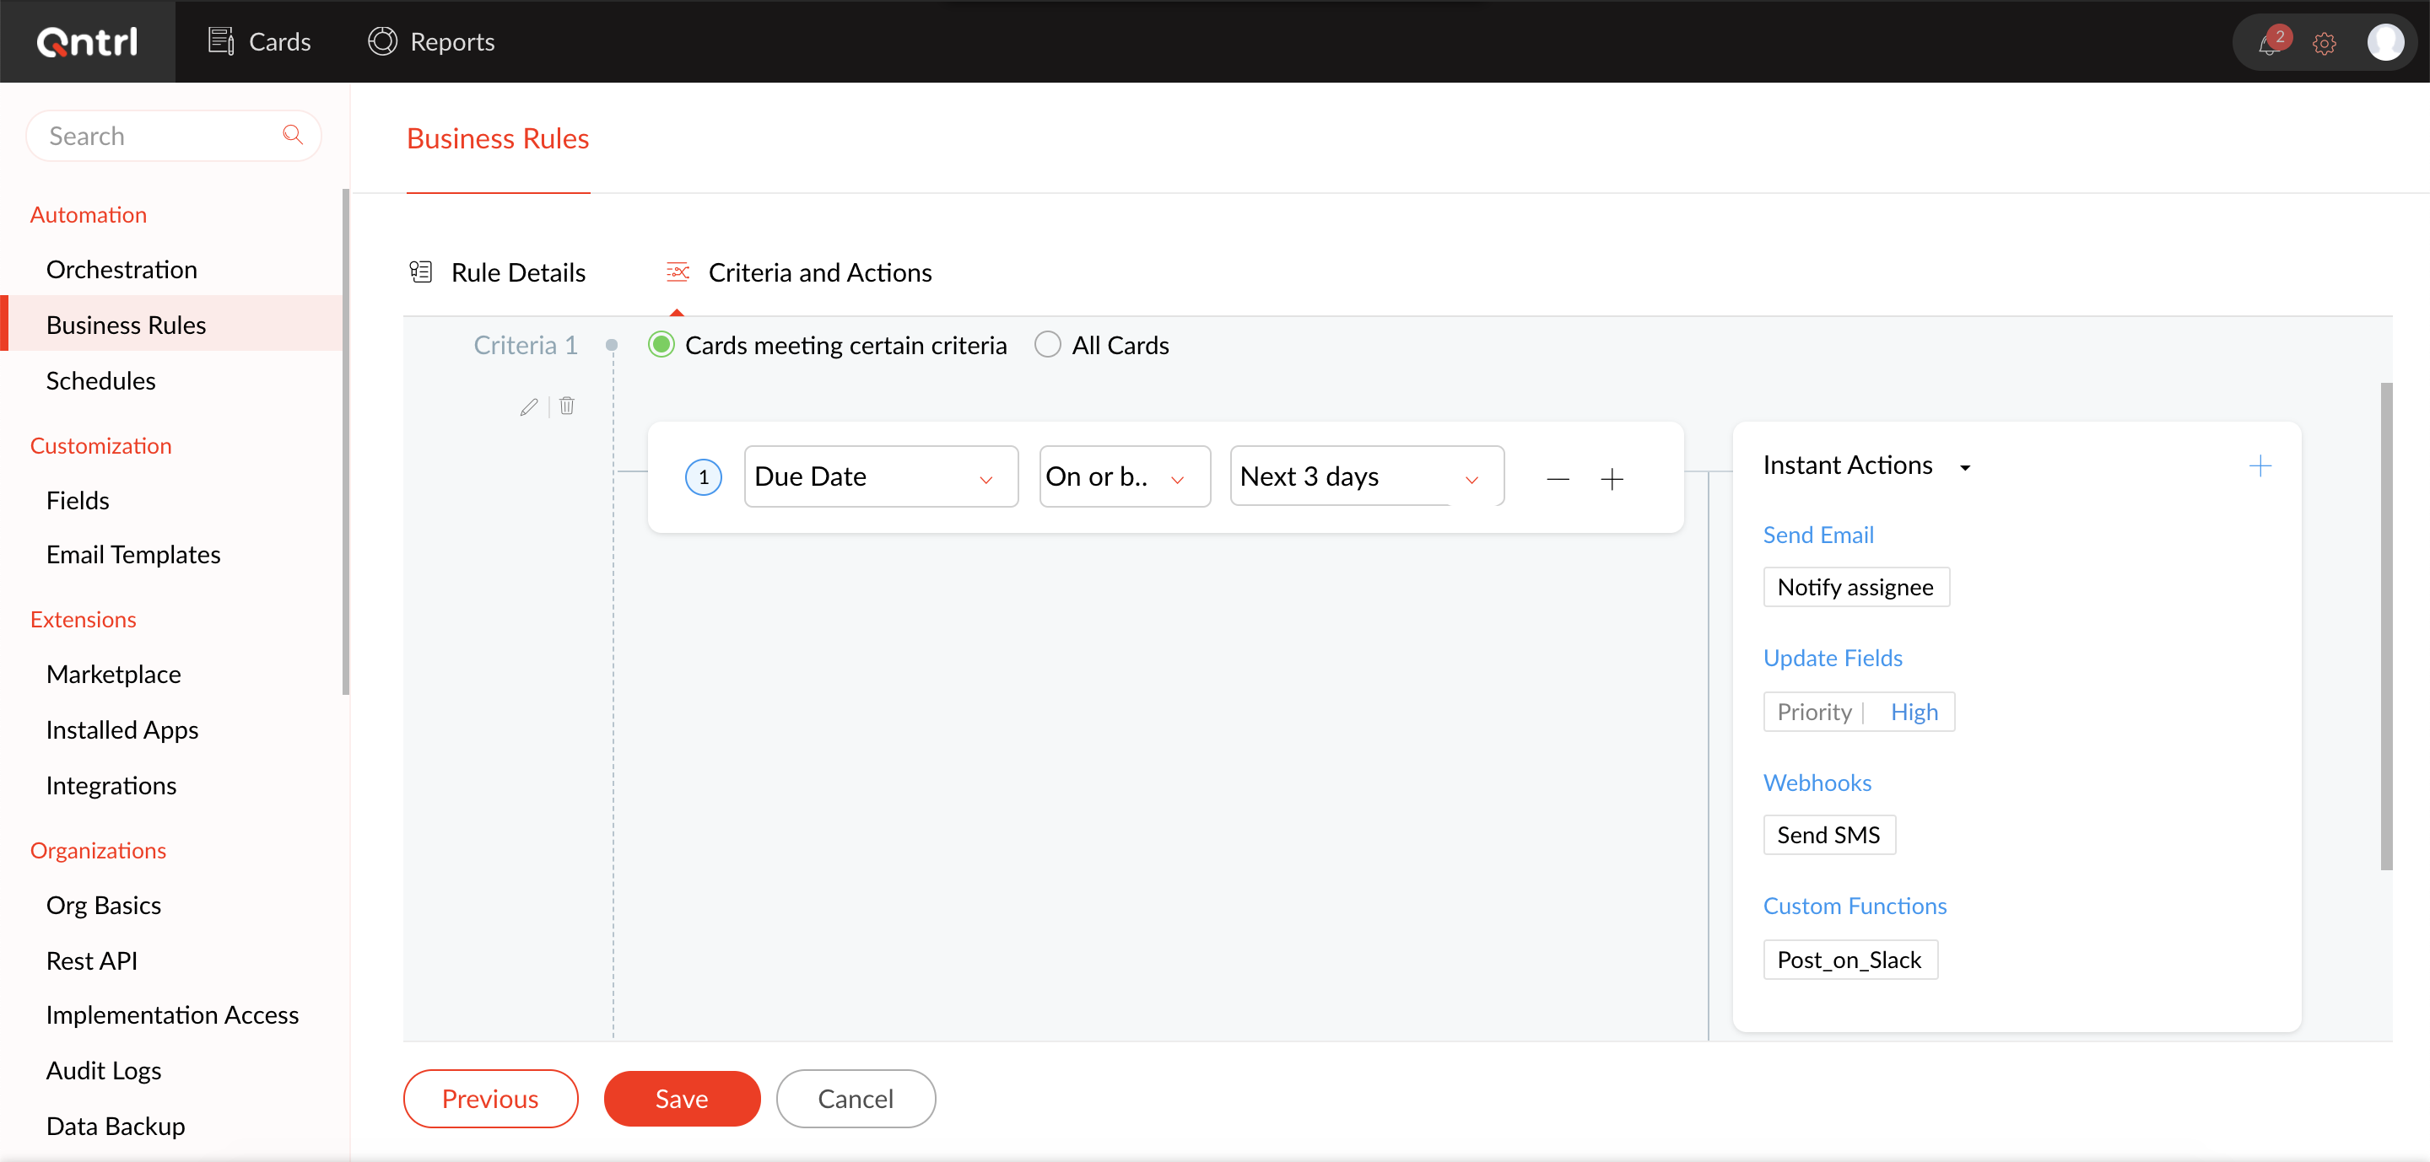
Task: Open the Send SMS webhook
Action: point(1829,835)
